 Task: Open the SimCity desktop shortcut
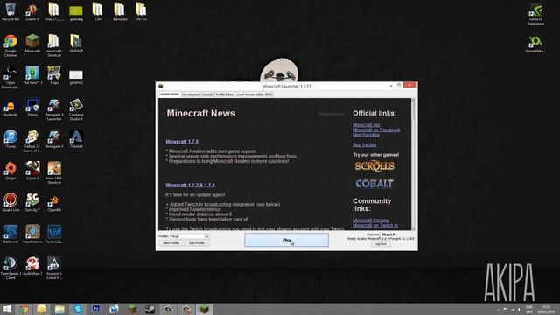coord(32,202)
